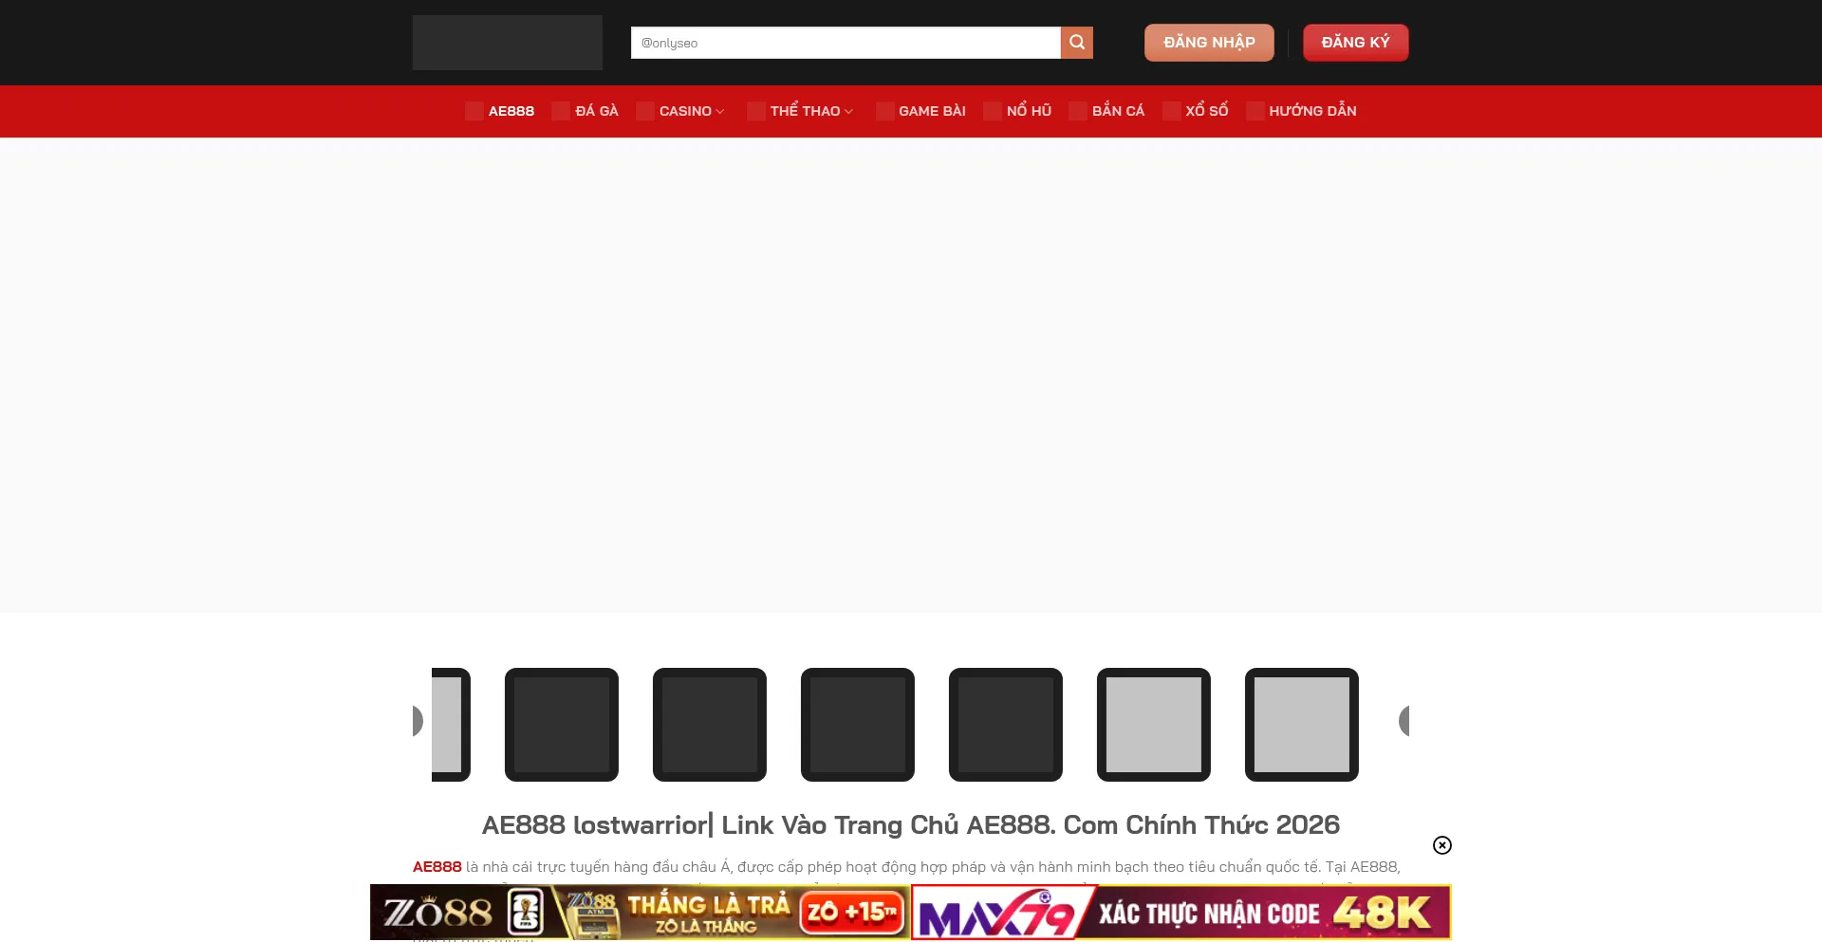
Task: Click the orange search magnifier button
Action: [1076, 43]
